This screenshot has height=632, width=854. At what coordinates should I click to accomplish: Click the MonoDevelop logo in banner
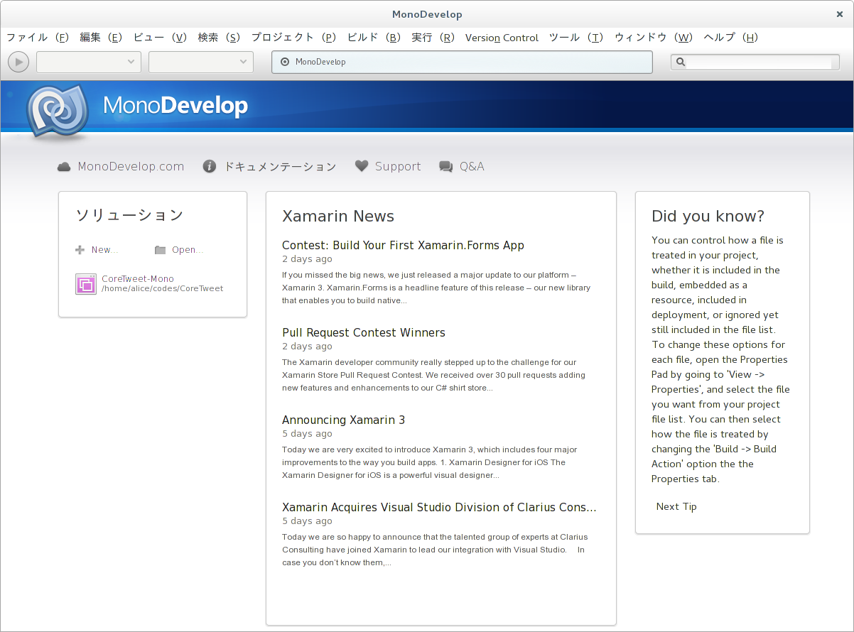click(58, 111)
